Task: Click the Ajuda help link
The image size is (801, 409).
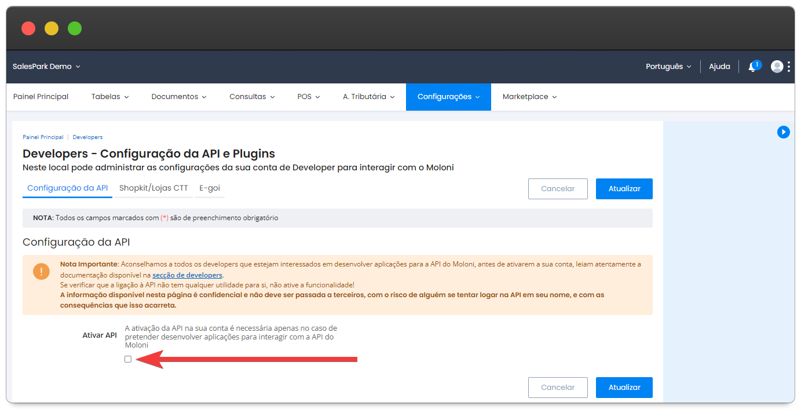Action: [x=719, y=67]
